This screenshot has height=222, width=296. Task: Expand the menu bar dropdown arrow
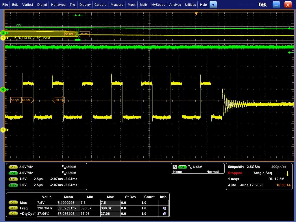coord(213,5)
